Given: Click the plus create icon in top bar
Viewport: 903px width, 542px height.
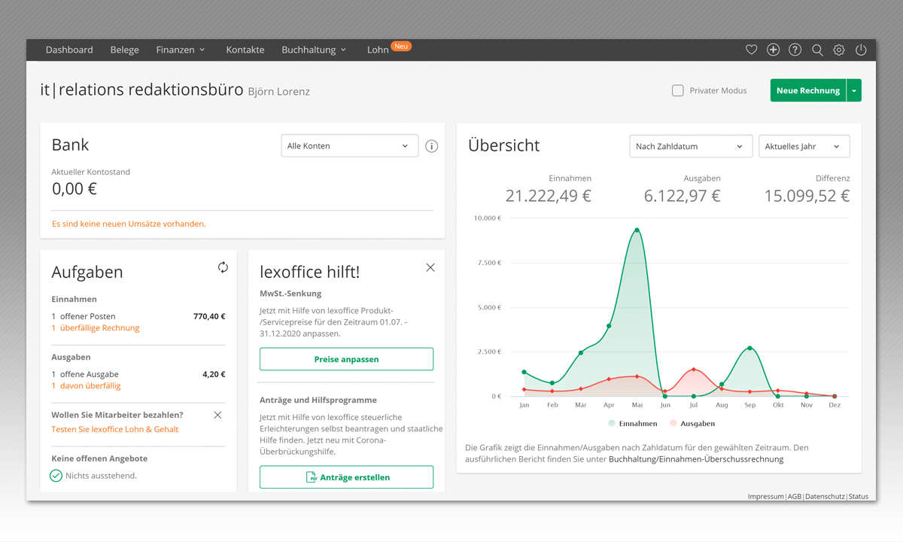Looking at the screenshot, I should [773, 50].
